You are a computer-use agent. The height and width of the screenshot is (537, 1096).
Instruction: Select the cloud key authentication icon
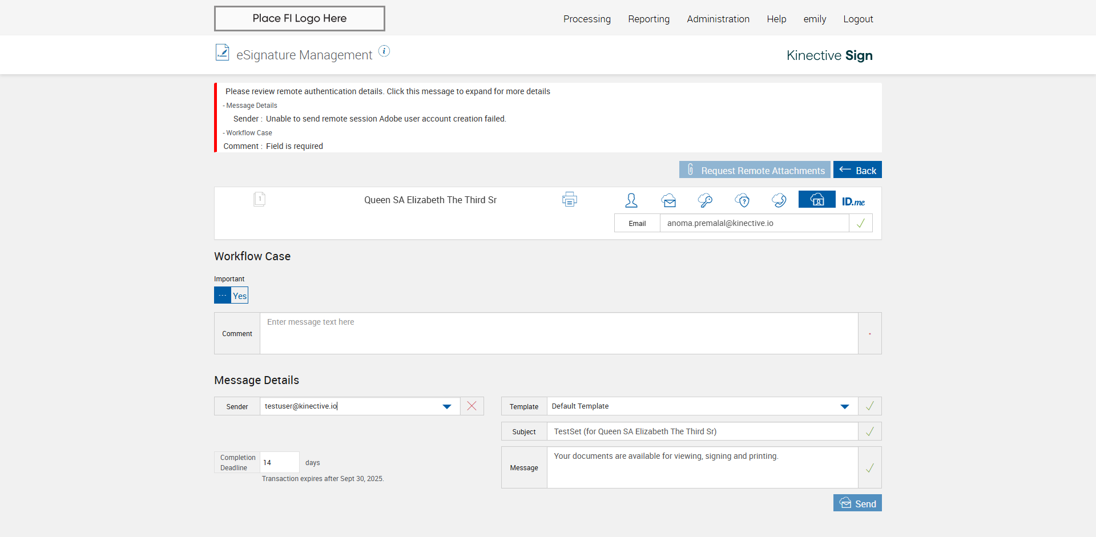[705, 200]
